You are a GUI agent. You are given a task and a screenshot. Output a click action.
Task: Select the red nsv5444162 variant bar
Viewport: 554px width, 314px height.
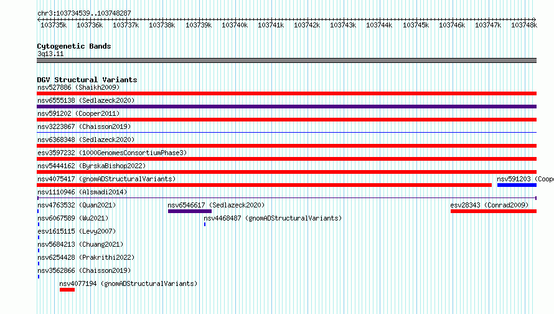click(x=286, y=172)
